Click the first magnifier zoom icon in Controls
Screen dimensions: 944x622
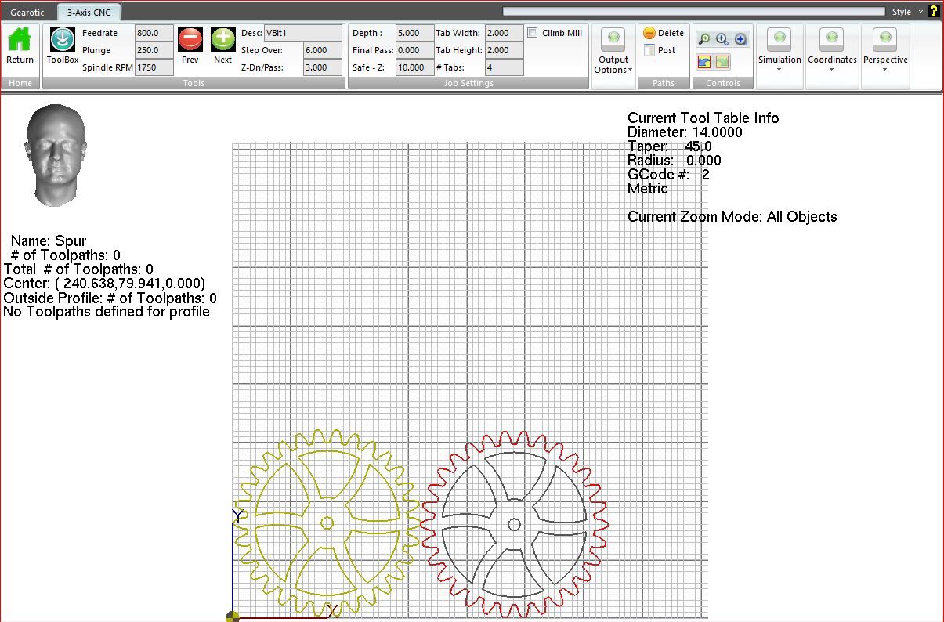[704, 39]
